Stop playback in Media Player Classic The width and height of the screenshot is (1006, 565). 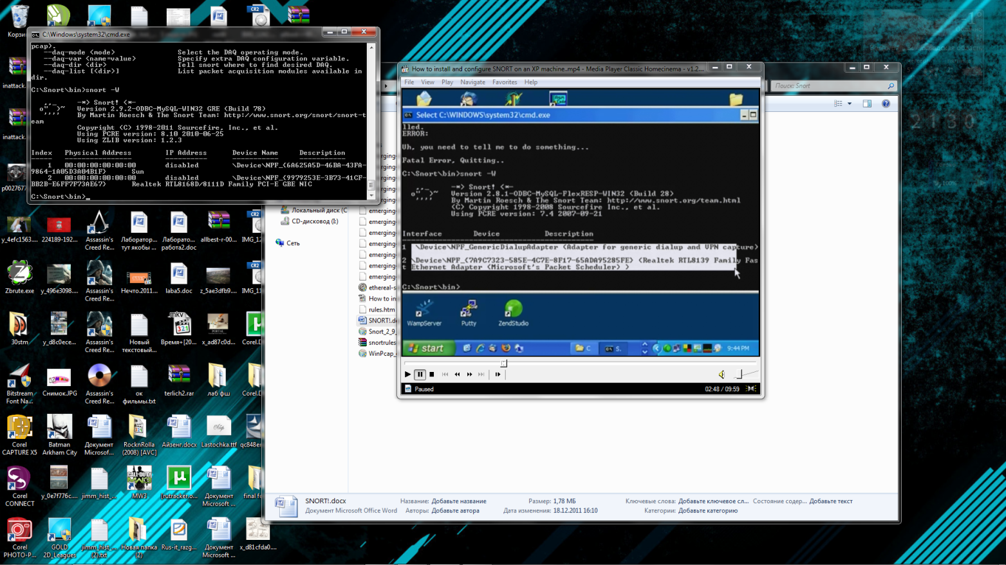(432, 375)
